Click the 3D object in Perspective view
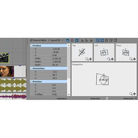The height and width of the screenshot is (138, 138). click(102, 79)
